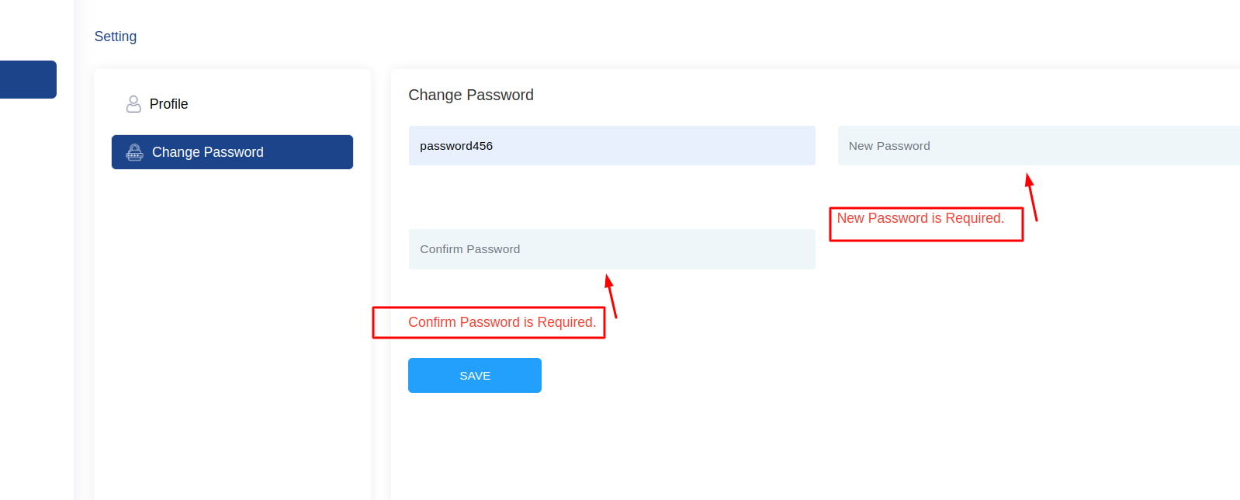Image resolution: width=1240 pixels, height=500 pixels.
Task: Select the Change Password sidebar tab
Action: click(x=232, y=152)
